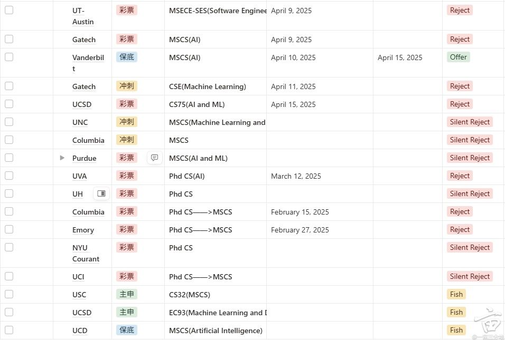Viewport: 505px width, 340px height.
Task: Select checkbox for UCSD CS75 row
Action: pos(9,104)
